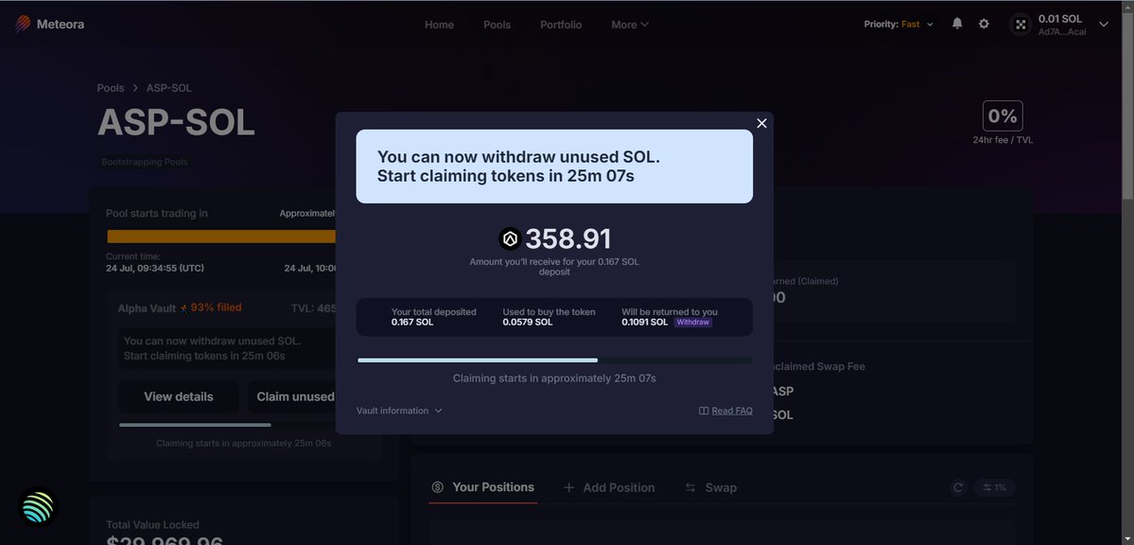Go to the Pools menu
Screen dimensions: 1134x545
pyautogui.click(x=497, y=25)
